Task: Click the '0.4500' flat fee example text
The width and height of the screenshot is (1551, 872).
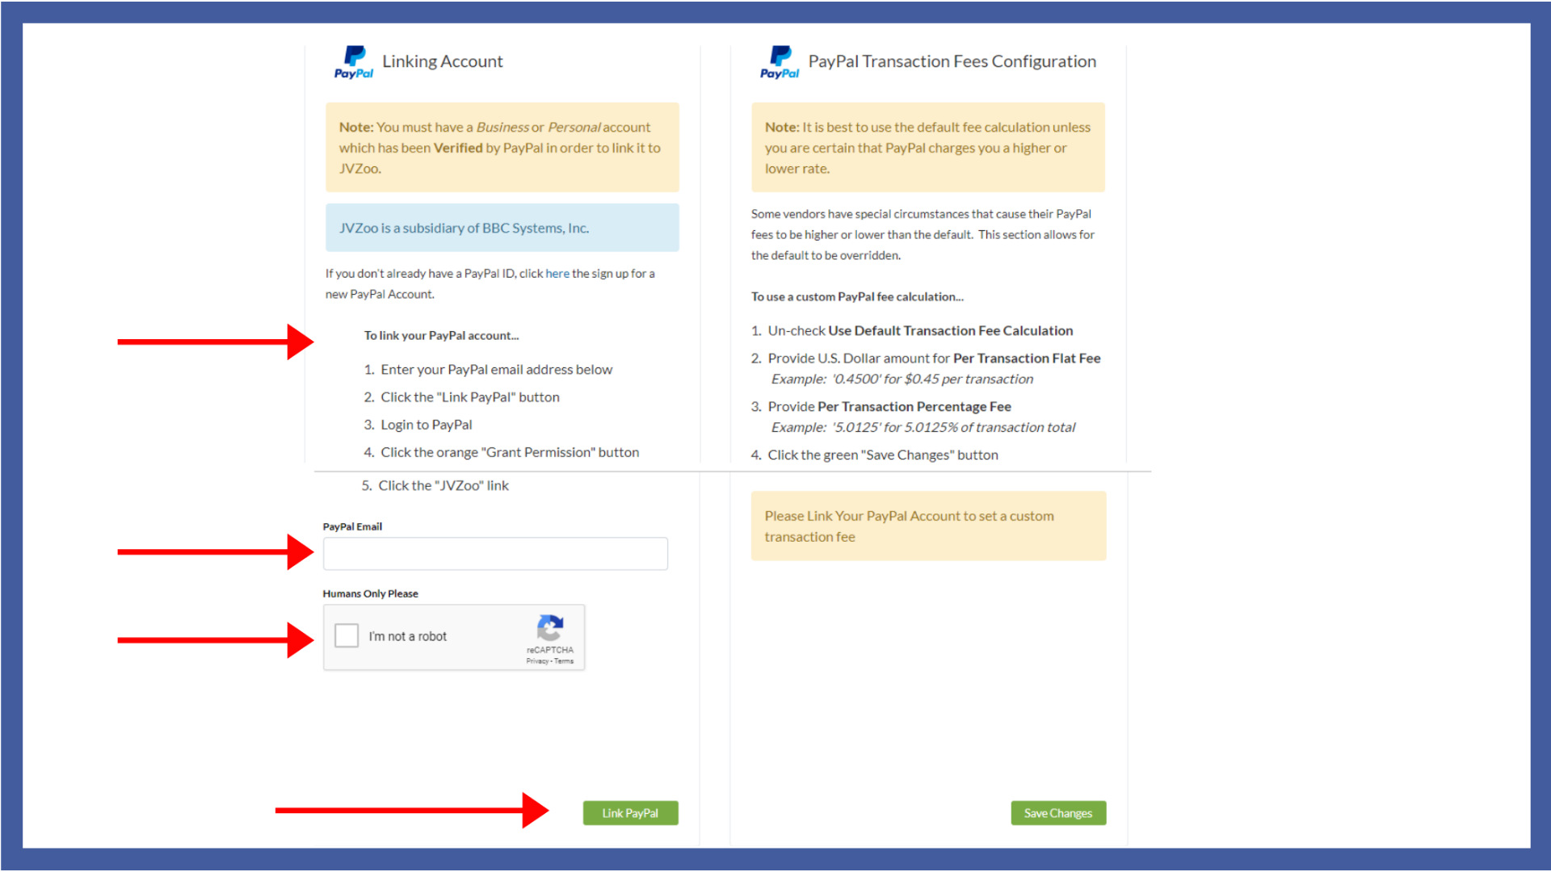Action: click(902, 379)
